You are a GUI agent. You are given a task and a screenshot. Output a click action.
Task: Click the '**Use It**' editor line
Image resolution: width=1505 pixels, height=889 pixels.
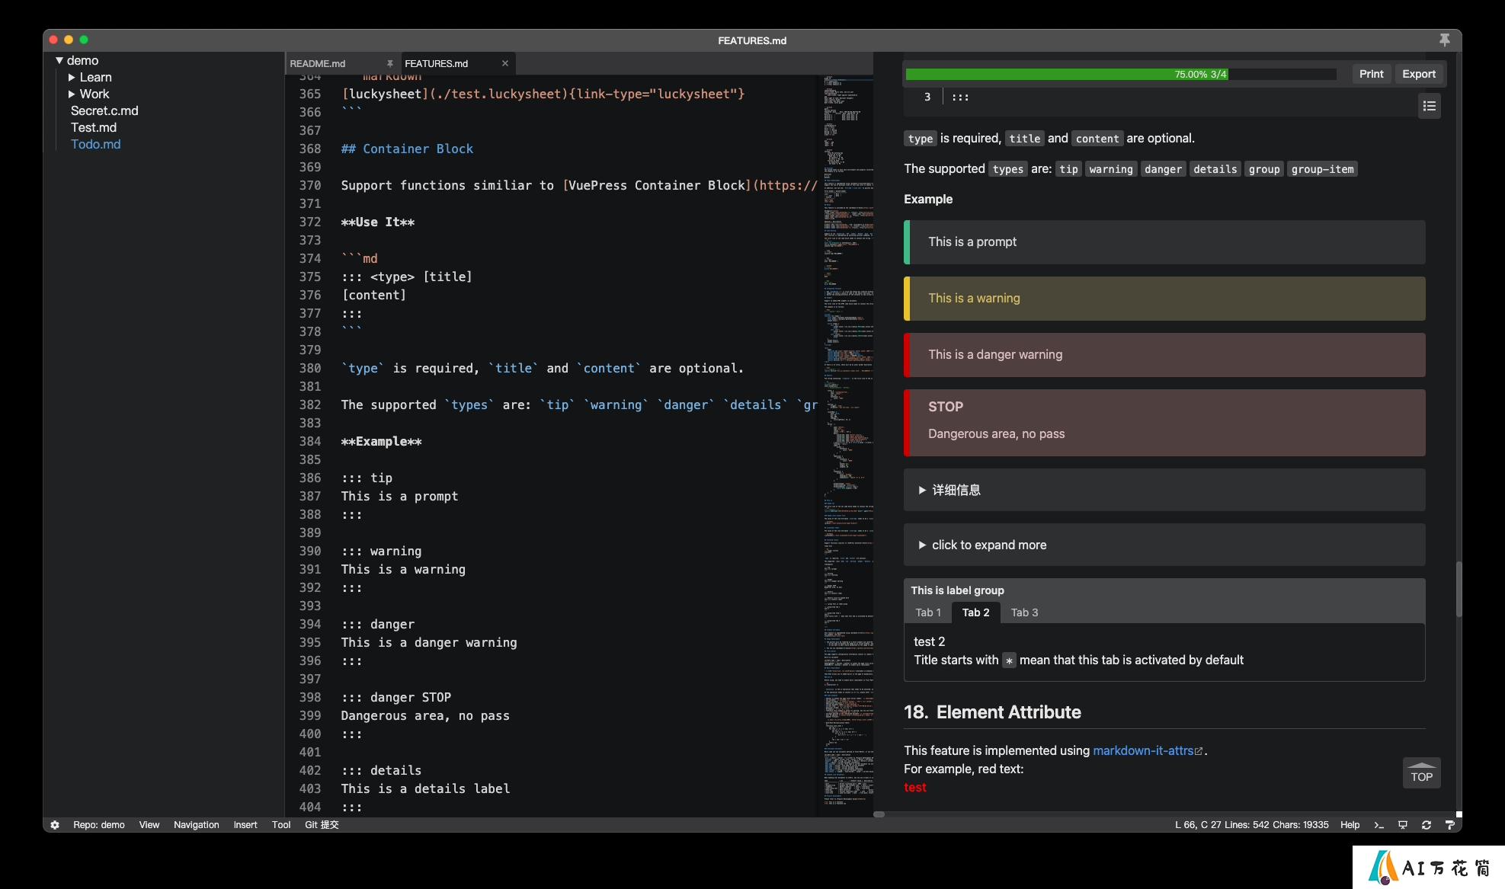click(x=378, y=222)
